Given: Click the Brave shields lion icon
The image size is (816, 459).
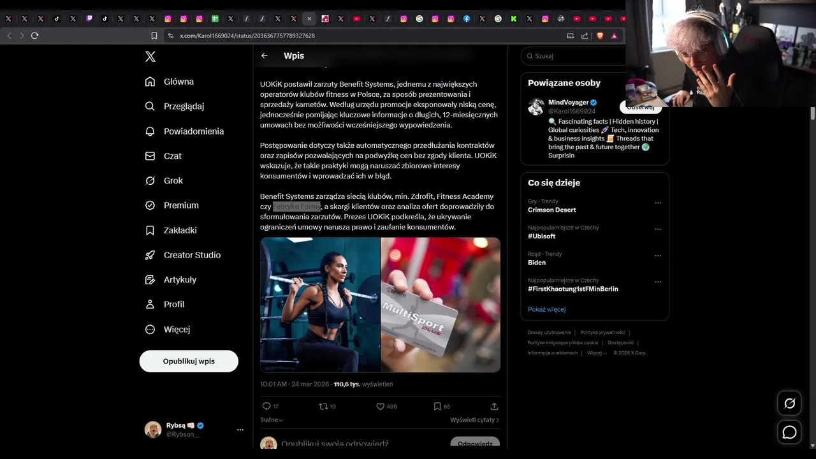Looking at the screenshot, I should 600,36.
